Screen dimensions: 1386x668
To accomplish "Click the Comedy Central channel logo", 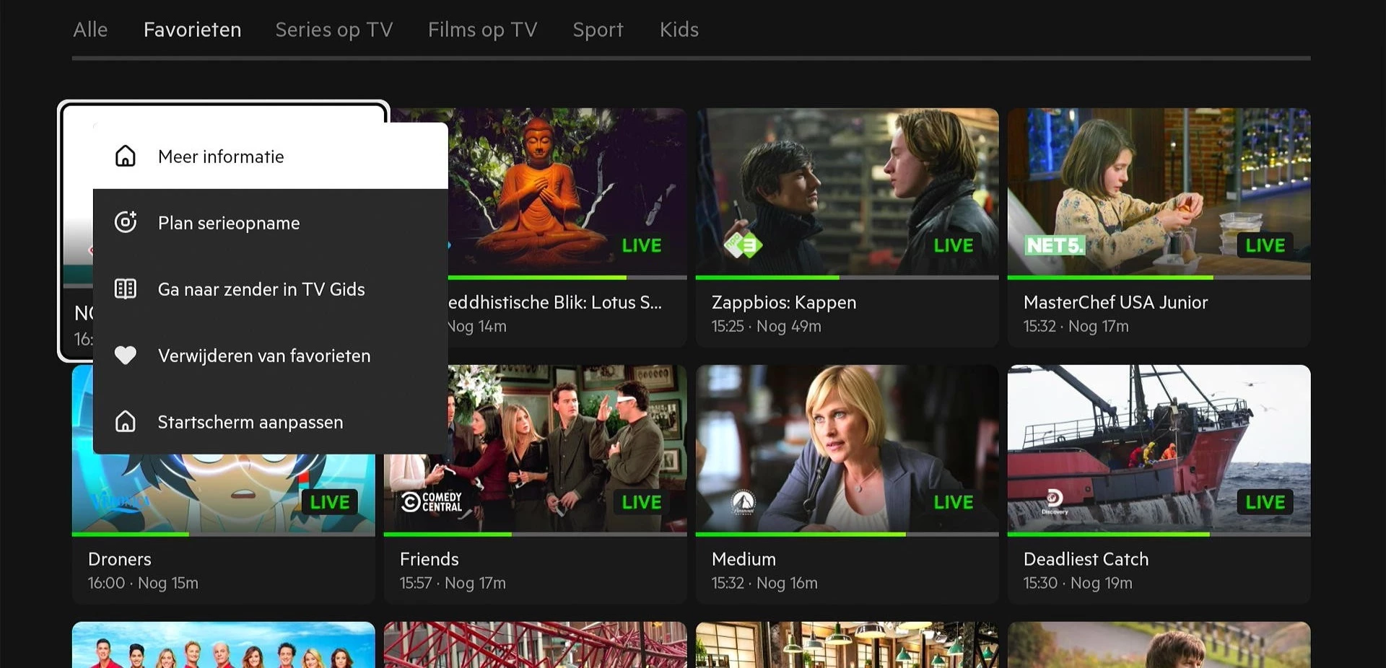I will [432, 501].
